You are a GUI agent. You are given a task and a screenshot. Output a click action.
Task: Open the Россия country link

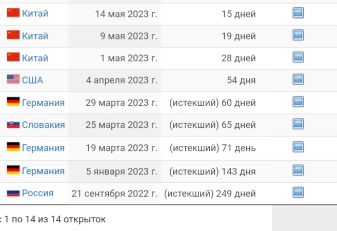click(x=37, y=193)
